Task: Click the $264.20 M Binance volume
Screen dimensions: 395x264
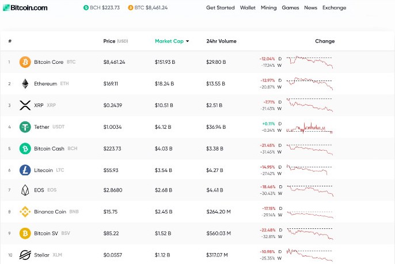Action: point(219,212)
